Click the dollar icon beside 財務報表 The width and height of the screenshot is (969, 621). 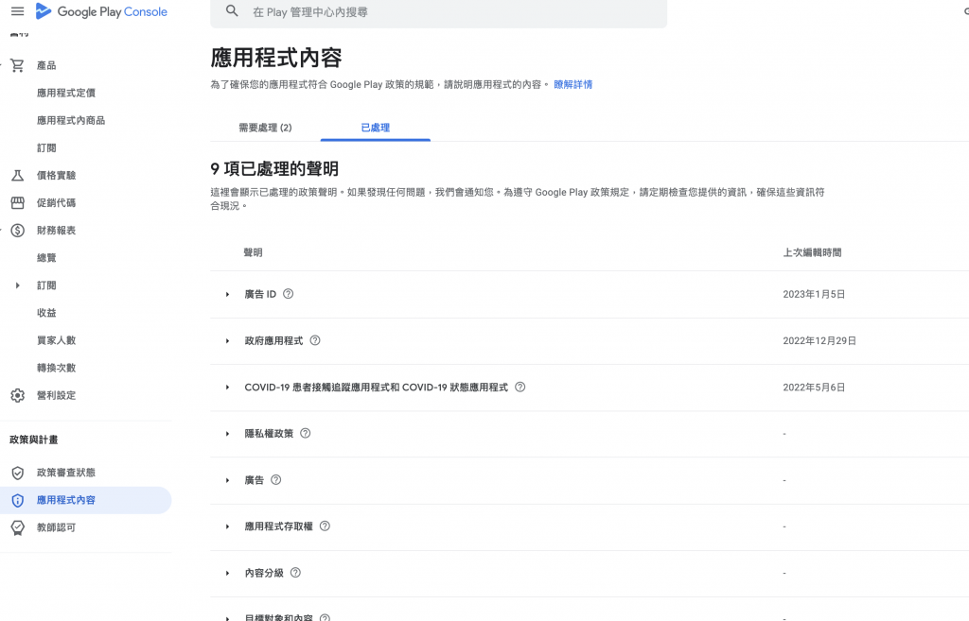tap(17, 231)
